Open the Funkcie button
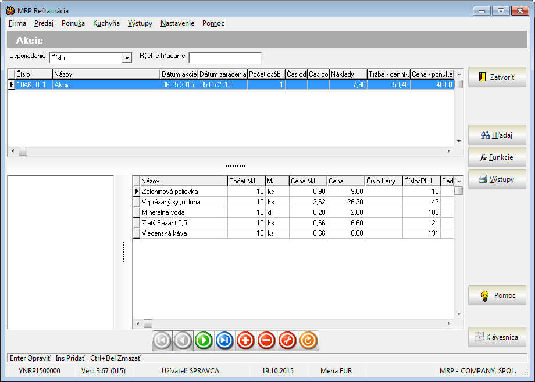This screenshot has width=535, height=382. click(x=497, y=157)
